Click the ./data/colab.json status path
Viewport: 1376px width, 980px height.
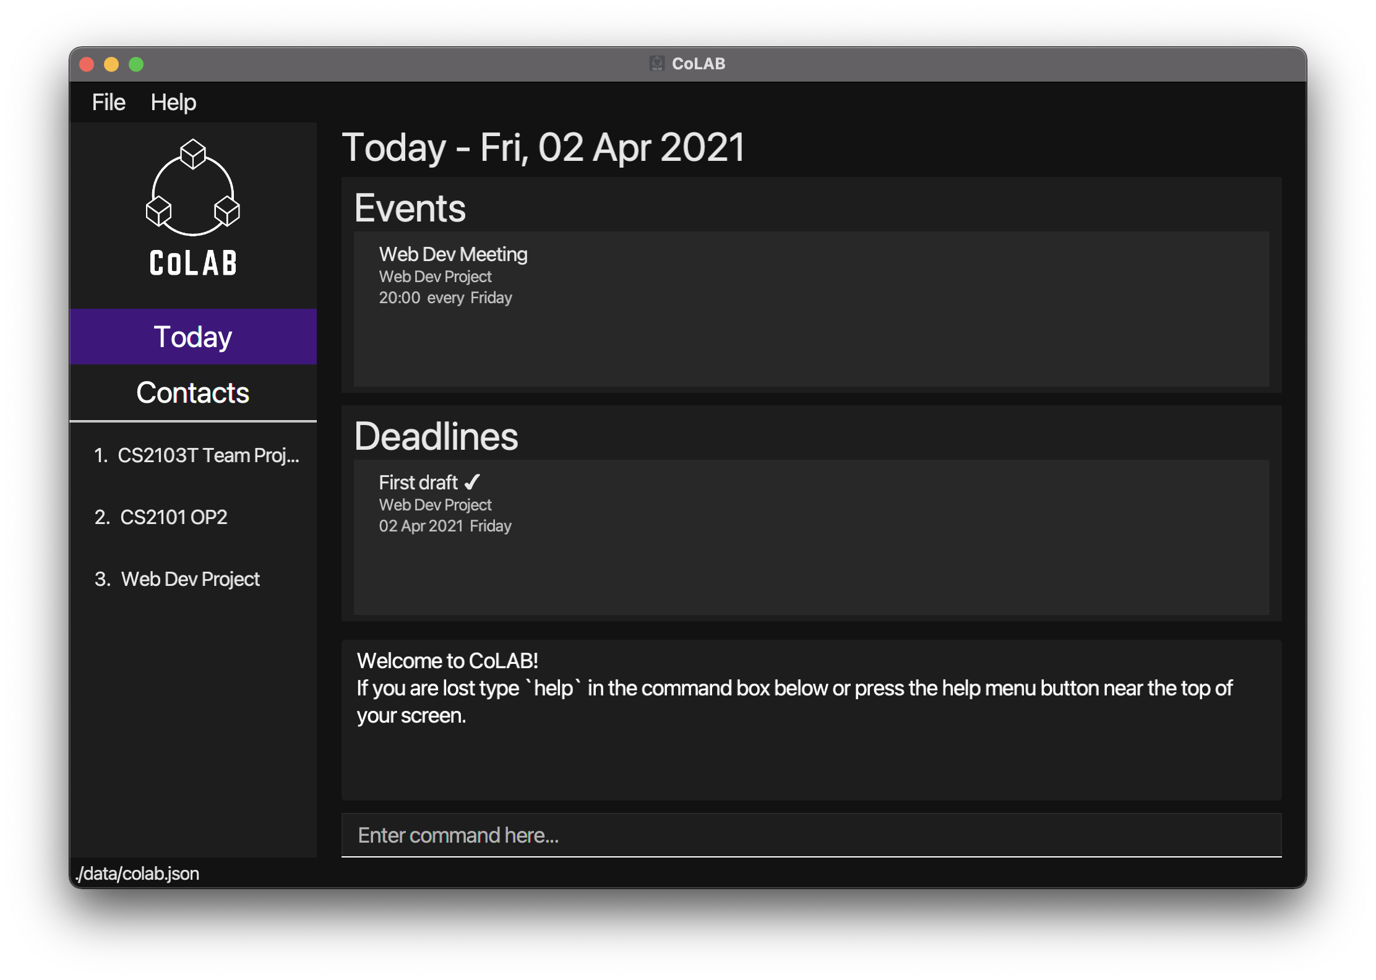click(x=137, y=874)
